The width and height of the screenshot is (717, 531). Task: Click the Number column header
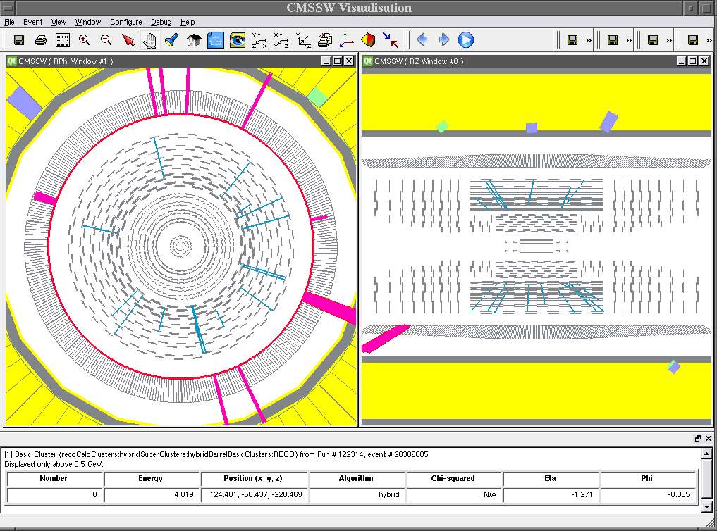[55, 478]
